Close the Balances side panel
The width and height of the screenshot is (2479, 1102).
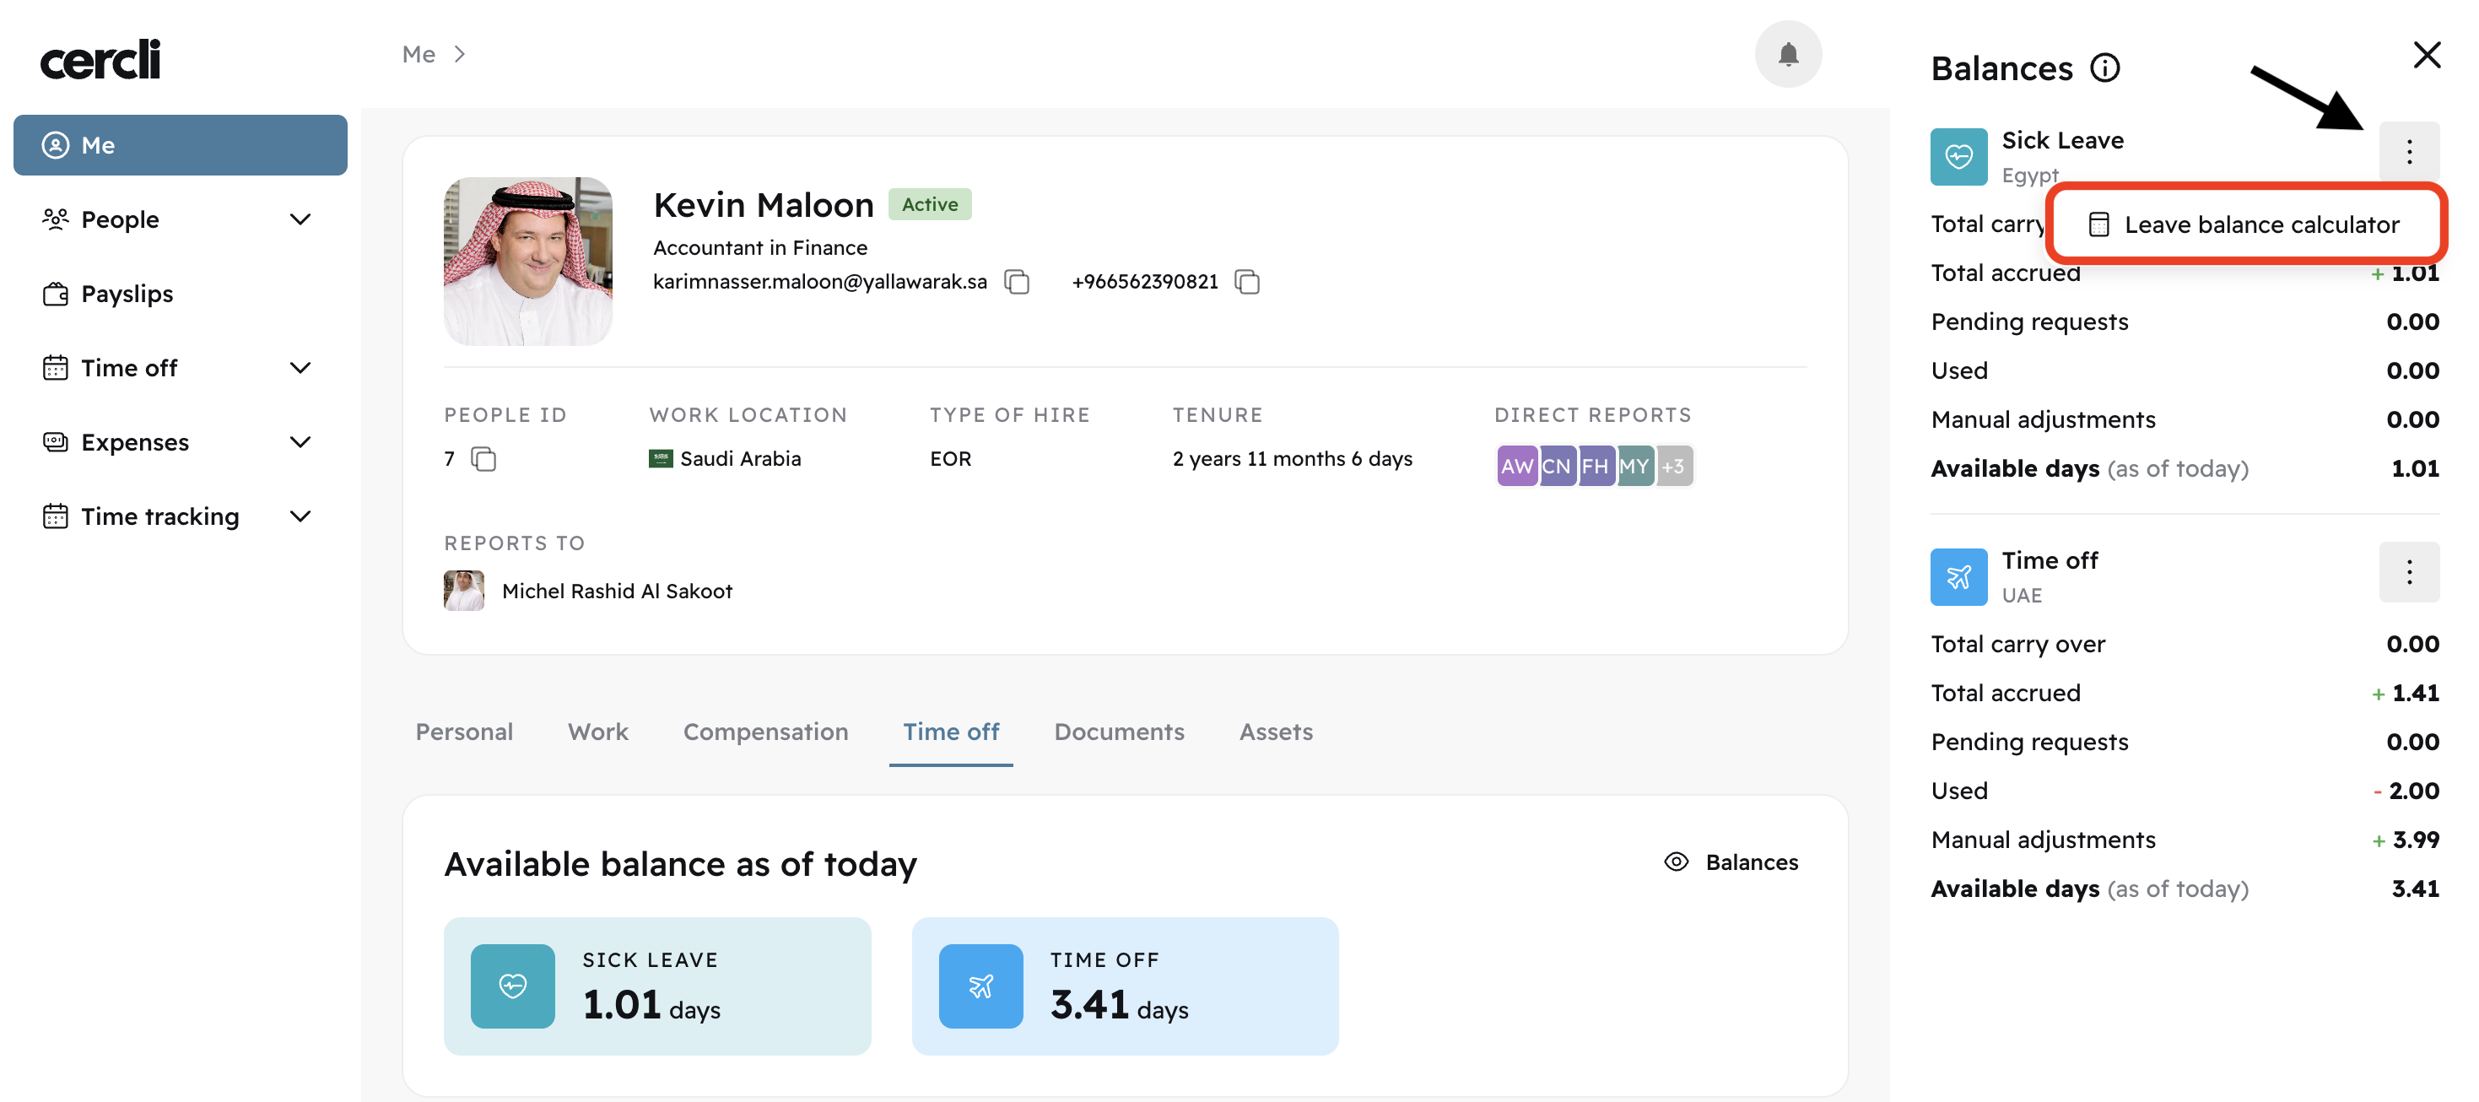pyautogui.click(x=2426, y=55)
